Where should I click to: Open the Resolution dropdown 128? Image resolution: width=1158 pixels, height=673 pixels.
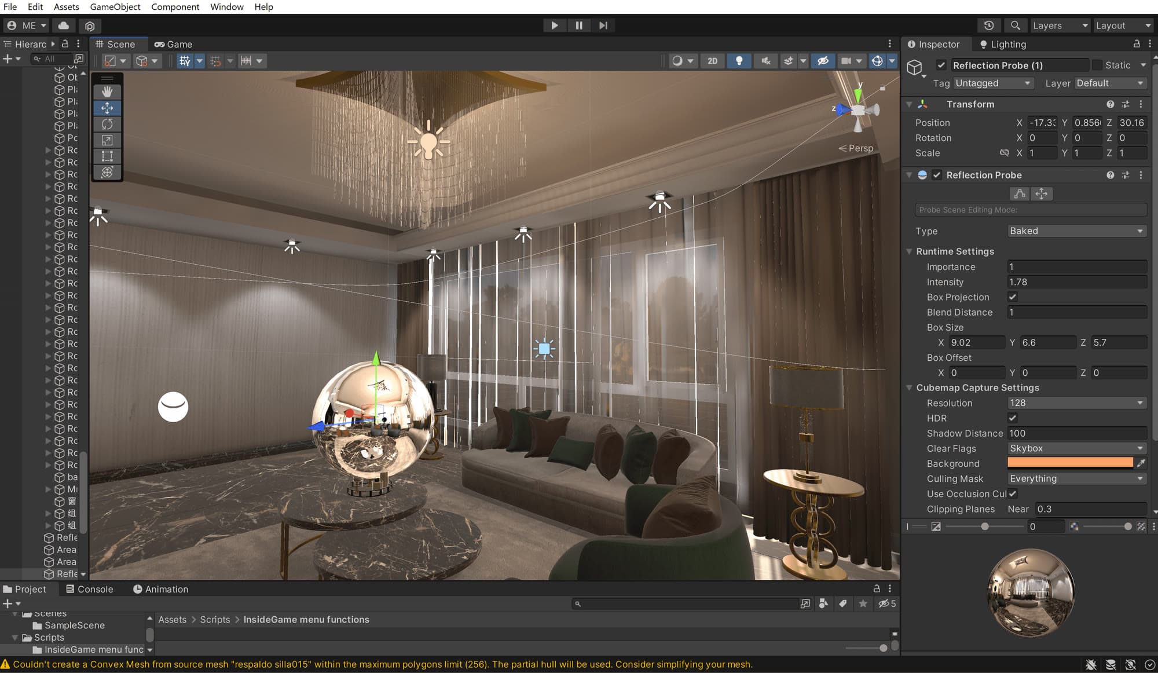point(1077,403)
